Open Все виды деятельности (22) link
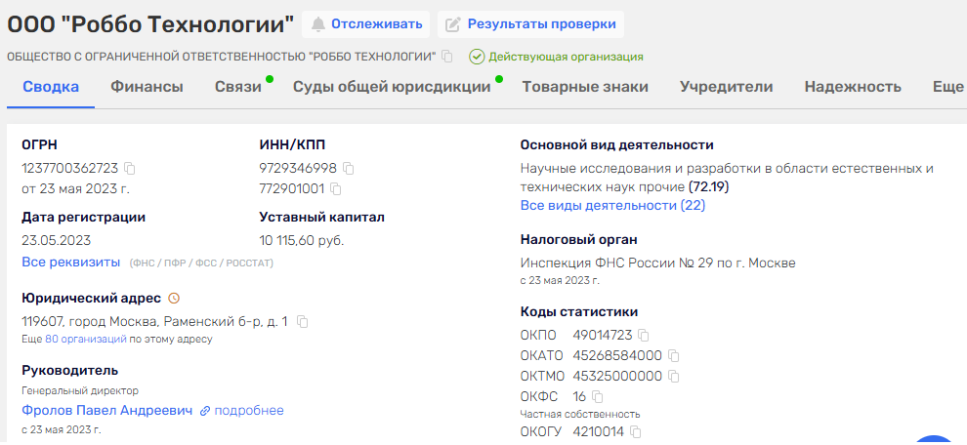 pyautogui.click(x=612, y=205)
